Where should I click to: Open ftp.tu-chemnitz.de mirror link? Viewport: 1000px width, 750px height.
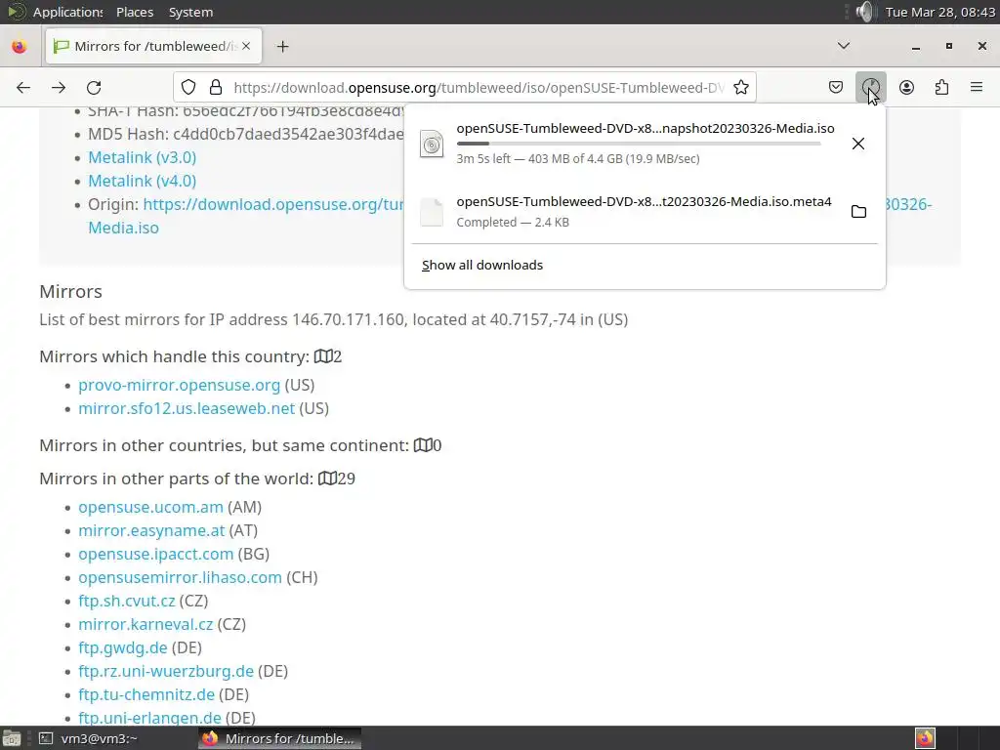pyautogui.click(x=146, y=695)
